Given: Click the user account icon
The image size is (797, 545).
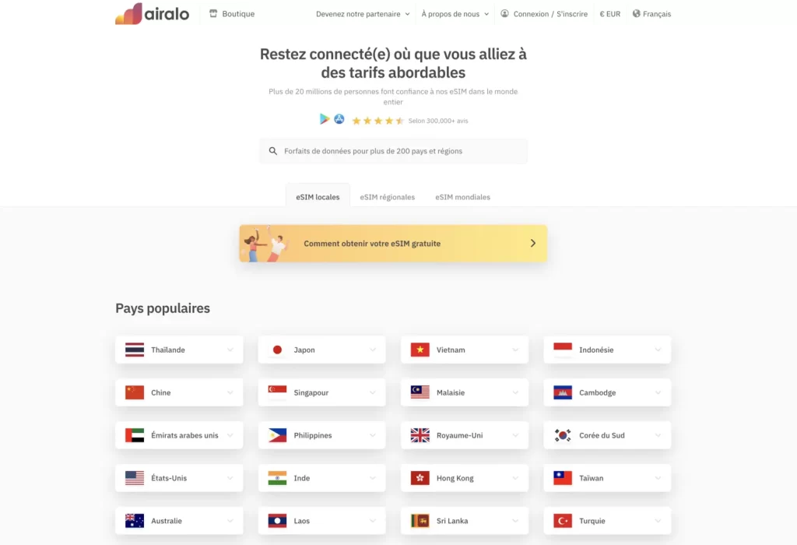Looking at the screenshot, I should [x=504, y=14].
